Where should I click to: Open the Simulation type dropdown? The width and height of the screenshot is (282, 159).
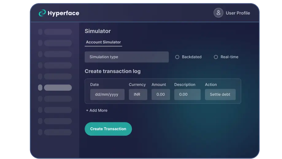point(126,57)
